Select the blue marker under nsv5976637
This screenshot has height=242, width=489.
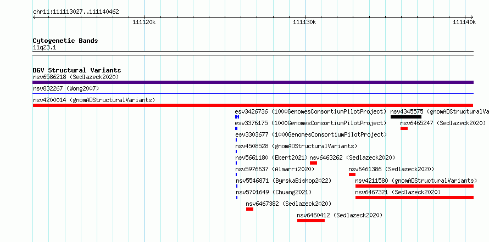coord(236,175)
